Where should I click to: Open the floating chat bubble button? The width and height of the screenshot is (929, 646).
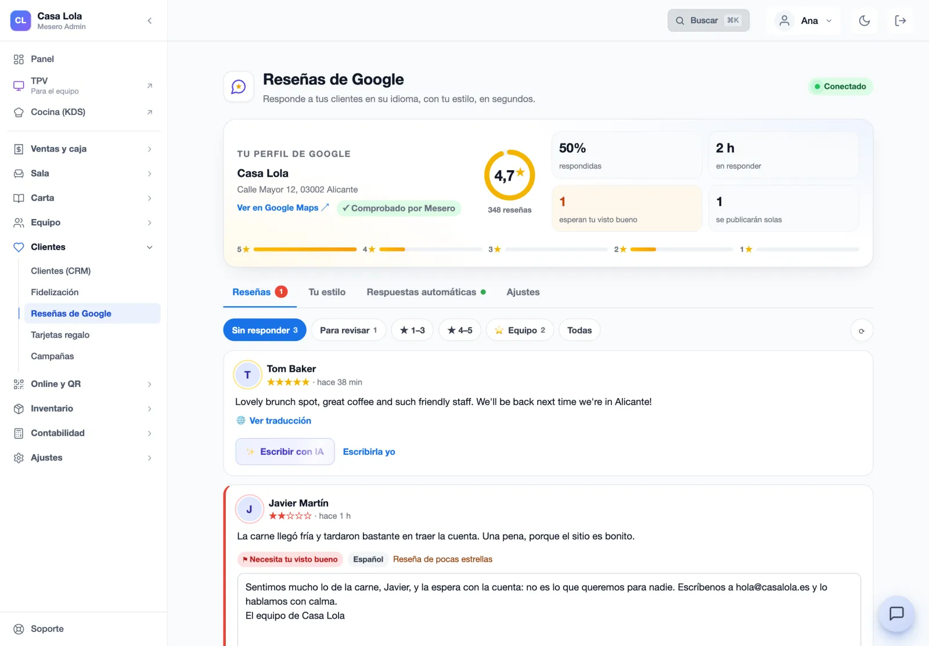[896, 613]
